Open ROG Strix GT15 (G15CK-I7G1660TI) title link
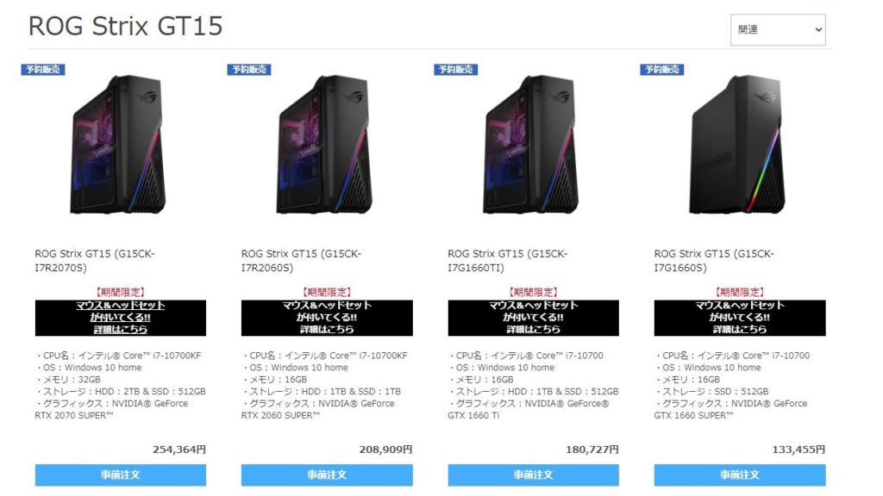 pos(507,261)
